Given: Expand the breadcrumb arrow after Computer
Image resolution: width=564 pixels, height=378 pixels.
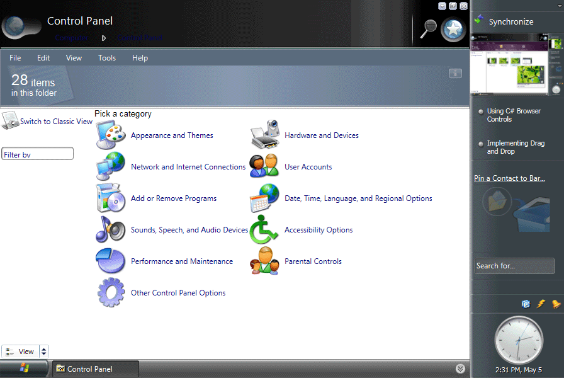Looking at the screenshot, I should [104, 38].
